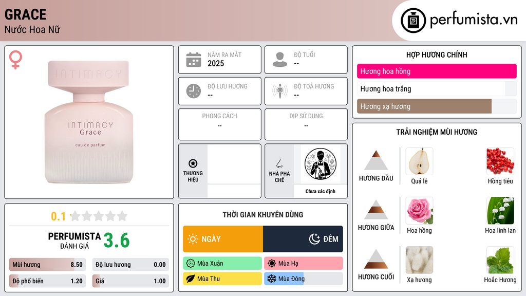Click the release year 2025 value
The image size is (526, 296).
pos(216,63)
